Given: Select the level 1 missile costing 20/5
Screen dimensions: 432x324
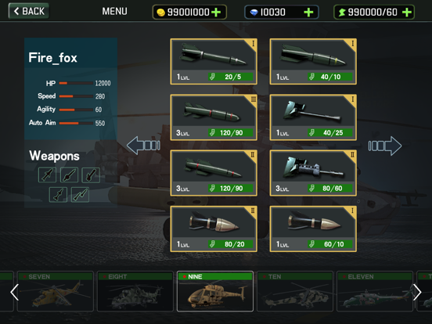Looking at the screenshot, I should pyautogui.click(x=214, y=62).
